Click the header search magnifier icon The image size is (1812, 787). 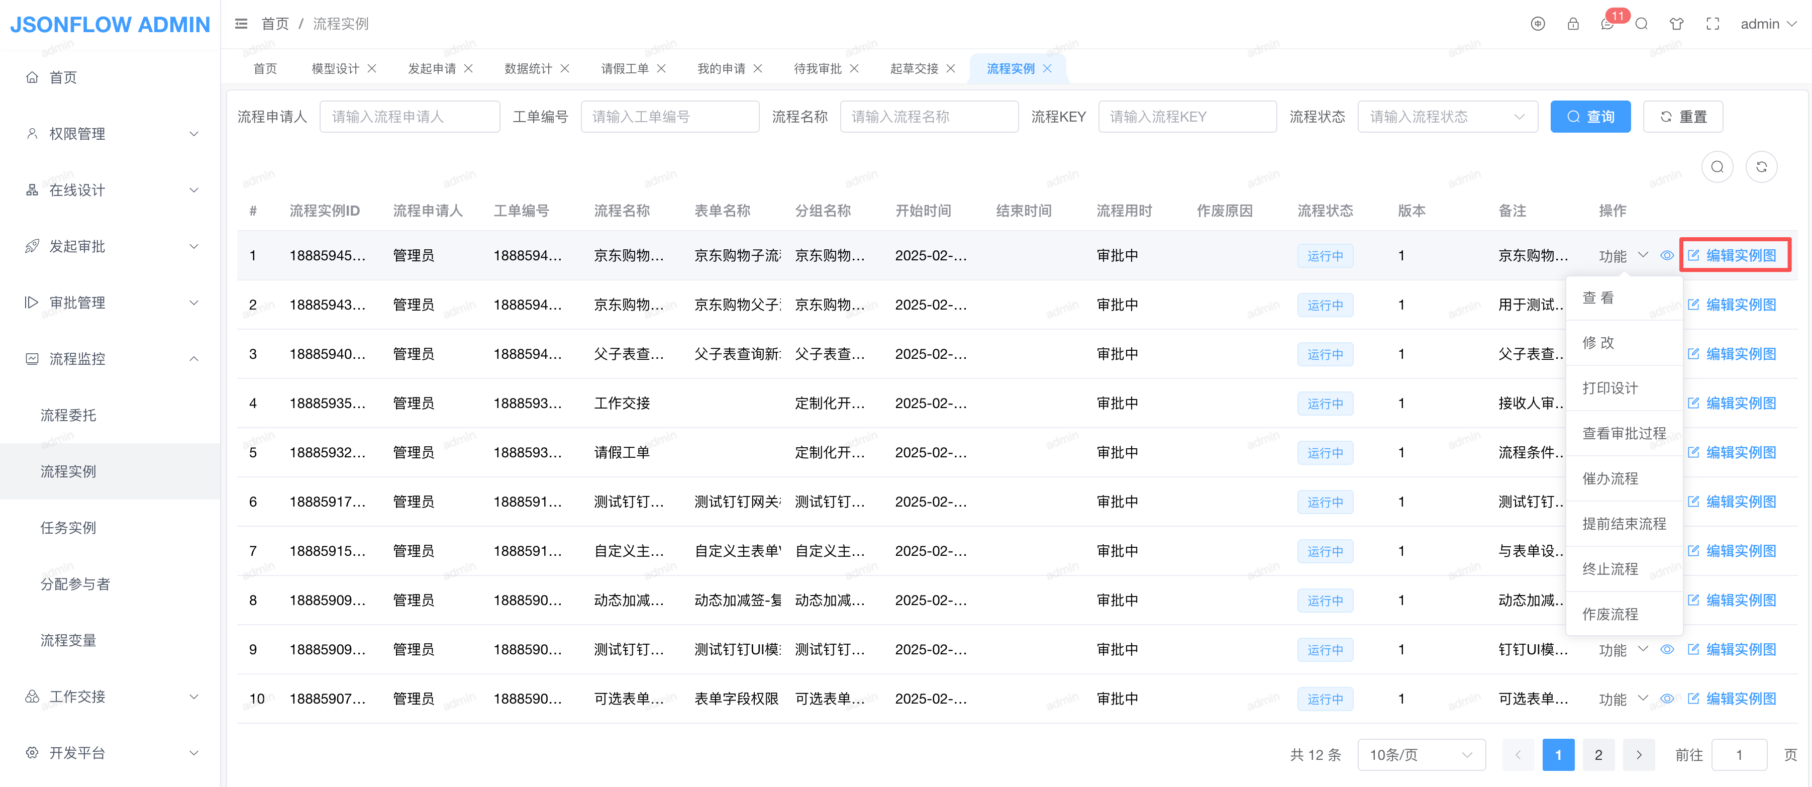(x=1641, y=24)
